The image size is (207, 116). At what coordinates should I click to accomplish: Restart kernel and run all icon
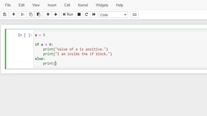click(x=94, y=14)
